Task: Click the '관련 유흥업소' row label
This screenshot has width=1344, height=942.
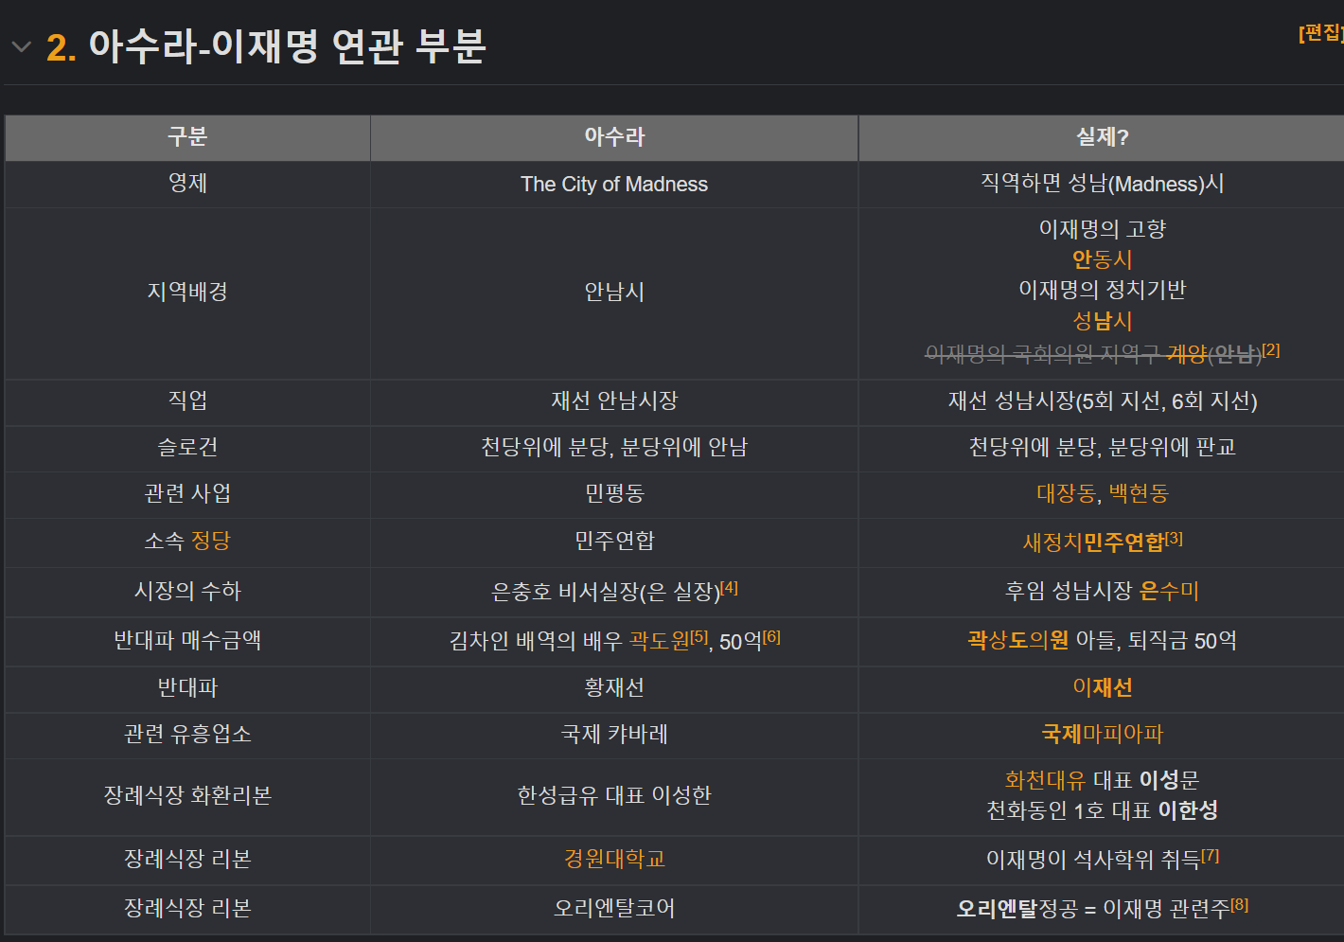Action: [187, 735]
